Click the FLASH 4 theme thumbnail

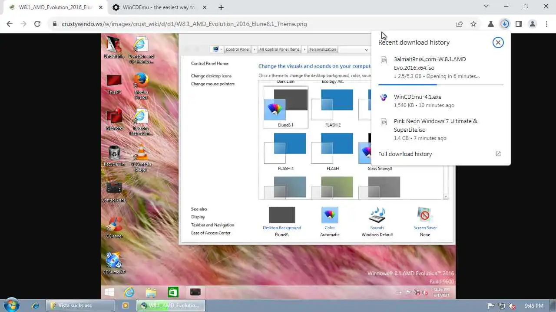click(x=285, y=151)
